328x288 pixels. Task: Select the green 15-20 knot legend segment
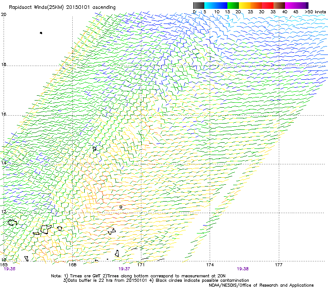[233, 5]
